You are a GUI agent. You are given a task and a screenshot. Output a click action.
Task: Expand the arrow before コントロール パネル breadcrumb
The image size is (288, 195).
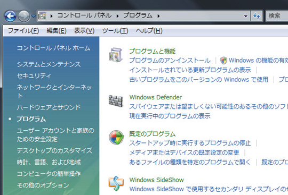coord(52,16)
